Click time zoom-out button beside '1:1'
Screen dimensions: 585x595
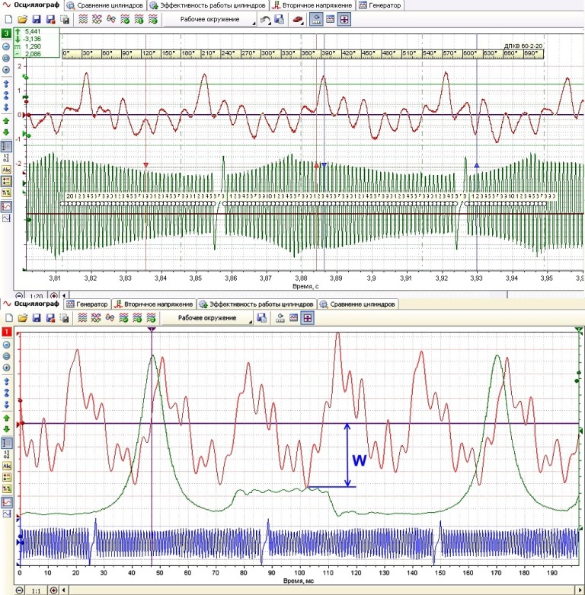[x=19, y=590]
